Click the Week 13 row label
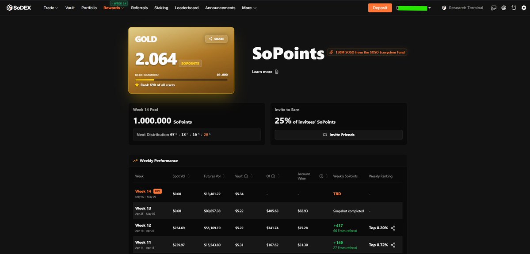The width and height of the screenshot is (530, 254). click(143, 208)
